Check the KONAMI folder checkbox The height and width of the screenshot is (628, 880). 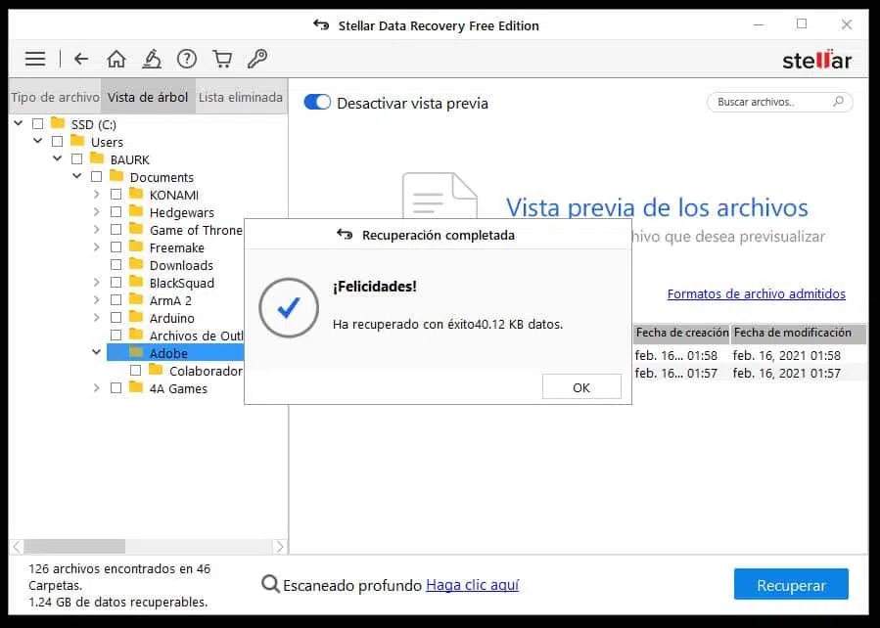[116, 195]
